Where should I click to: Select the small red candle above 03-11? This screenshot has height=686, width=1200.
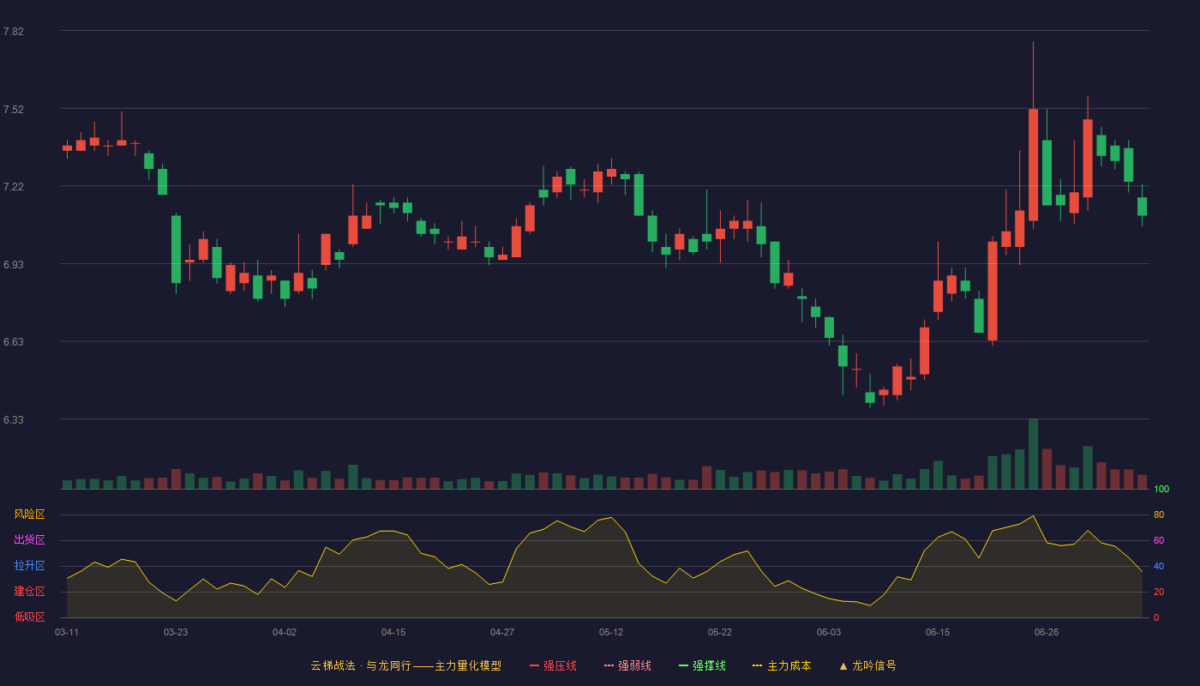pos(67,148)
